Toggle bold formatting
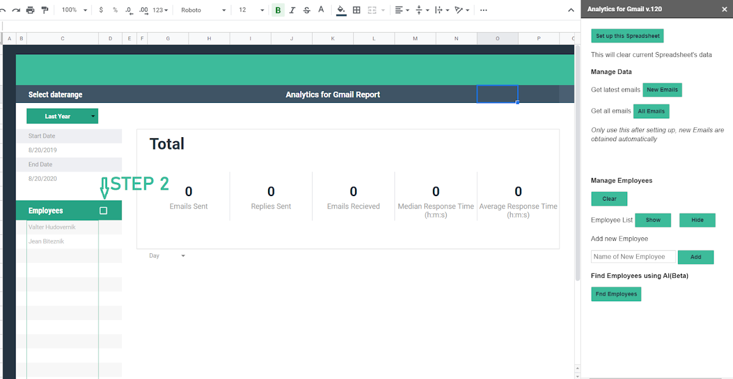Viewport: 733px width, 379px height. [x=278, y=10]
